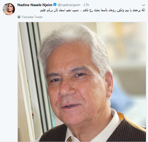Open Nadine Nassib Njeim's profile avatar
Image resolution: width=148 pixels, height=142 pixels.
click(9, 9)
